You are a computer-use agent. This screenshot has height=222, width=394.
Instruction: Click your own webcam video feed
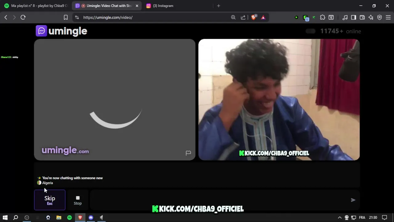279,100
